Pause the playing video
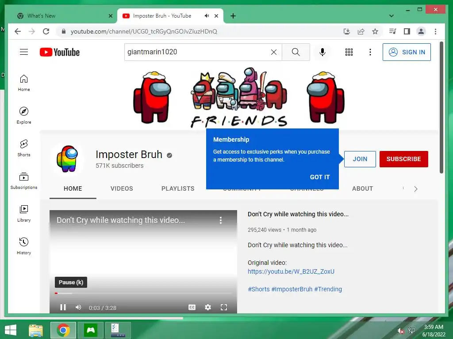 tap(63, 307)
